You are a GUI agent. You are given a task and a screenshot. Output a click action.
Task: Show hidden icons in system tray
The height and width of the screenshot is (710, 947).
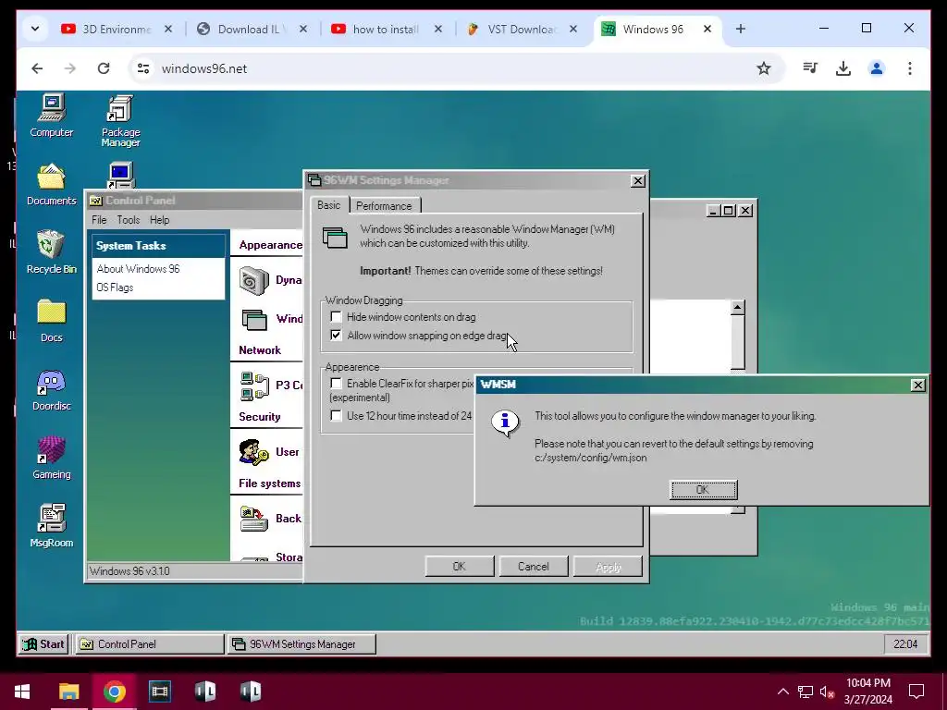pos(782,692)
